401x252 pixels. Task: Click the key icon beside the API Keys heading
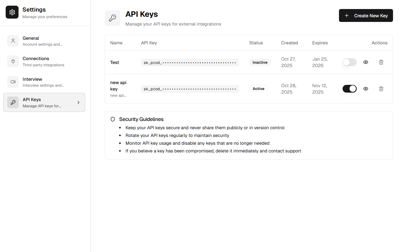(x=112, y=18)
